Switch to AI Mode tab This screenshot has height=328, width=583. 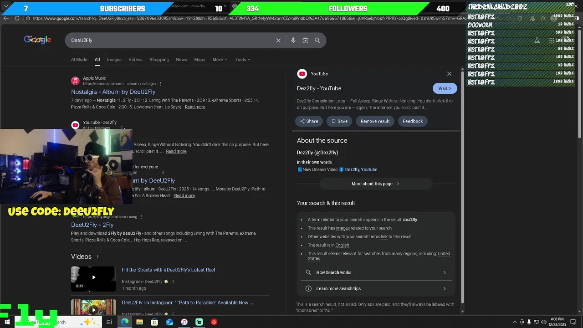pos(79,60)
